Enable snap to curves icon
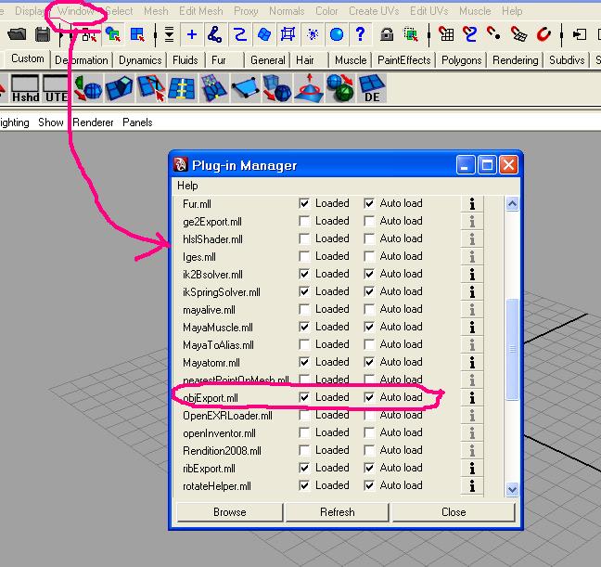 coord(470,34)
